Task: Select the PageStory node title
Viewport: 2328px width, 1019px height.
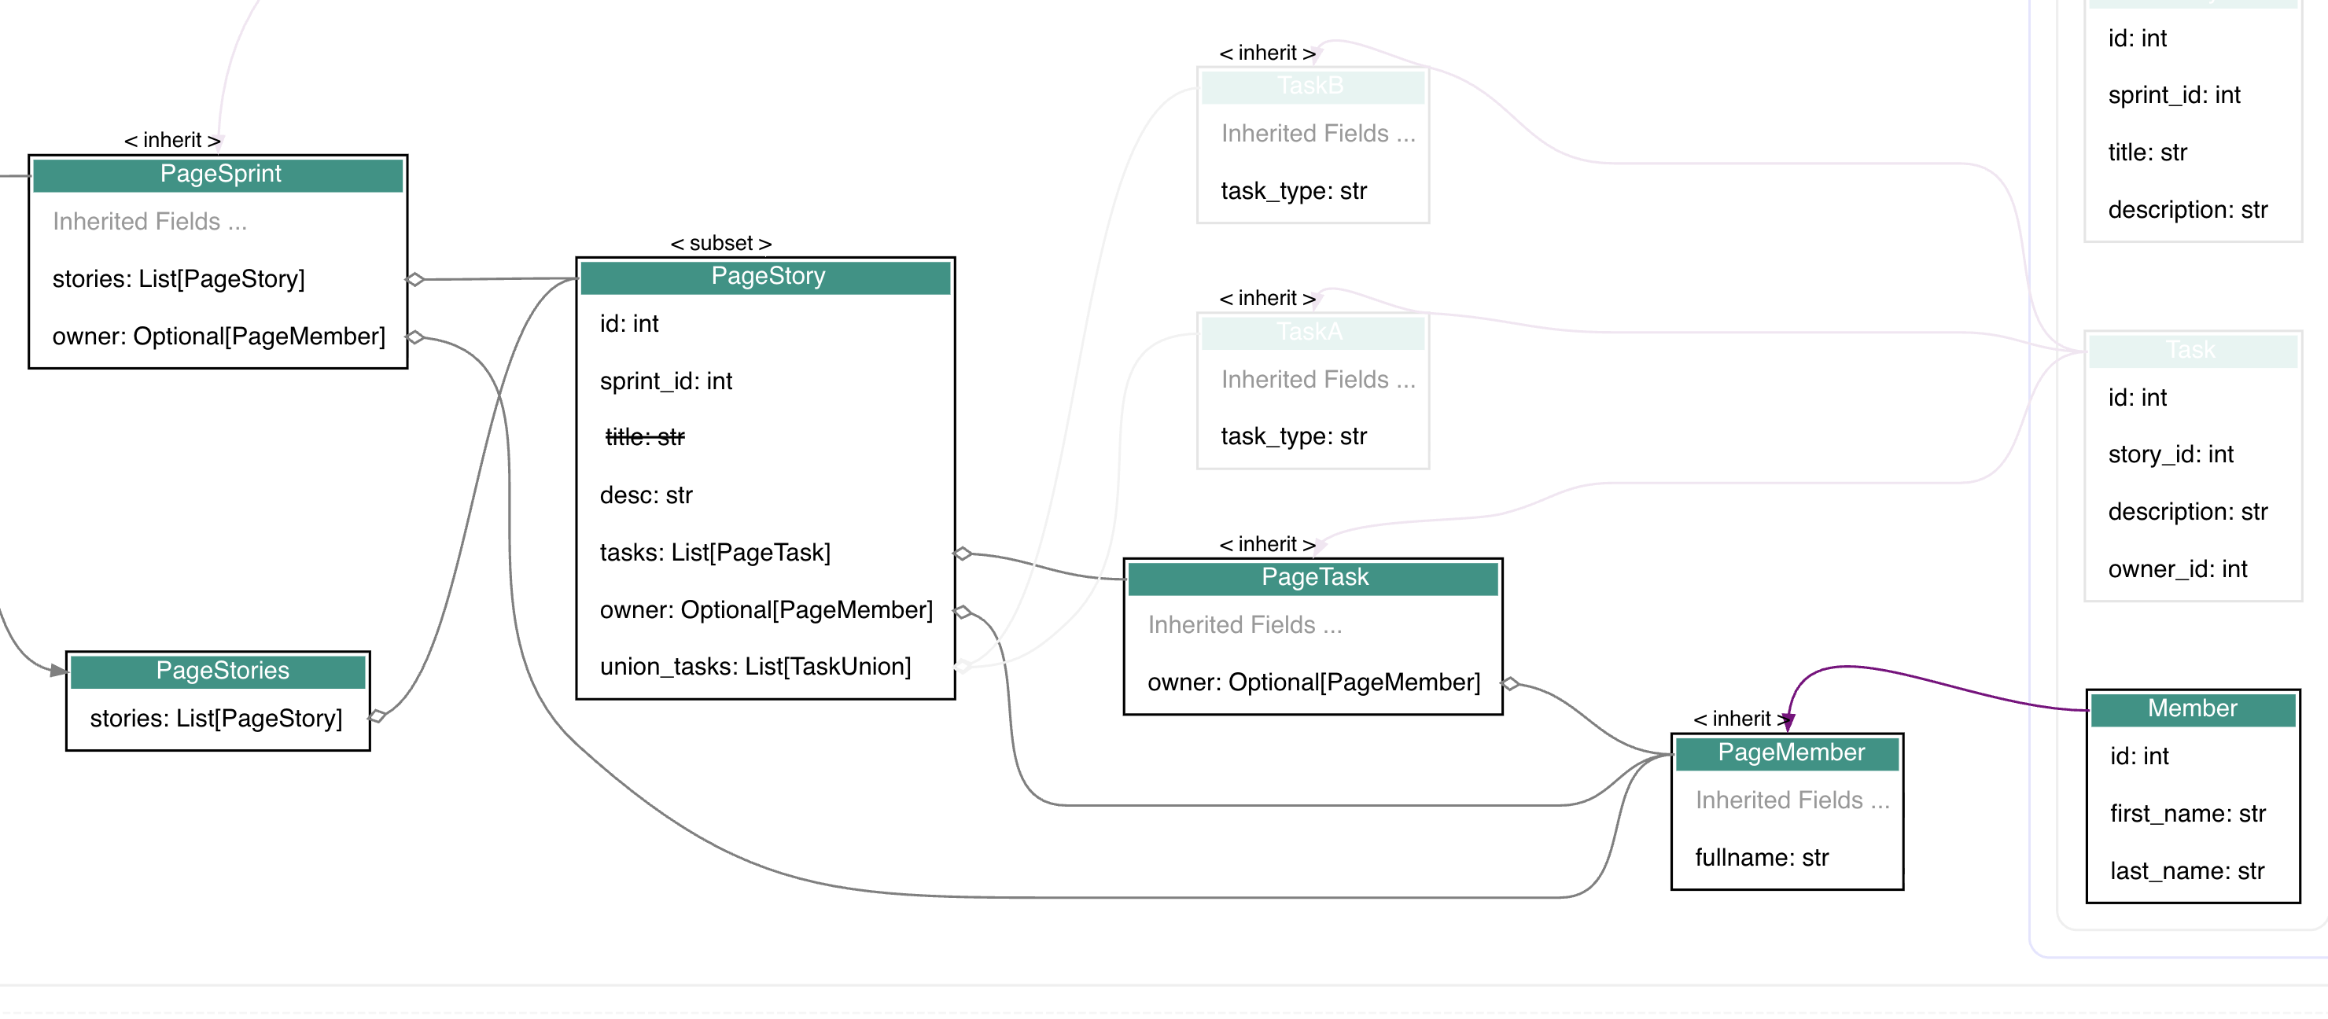Action: pyautogui.click(x=768, y=275)
